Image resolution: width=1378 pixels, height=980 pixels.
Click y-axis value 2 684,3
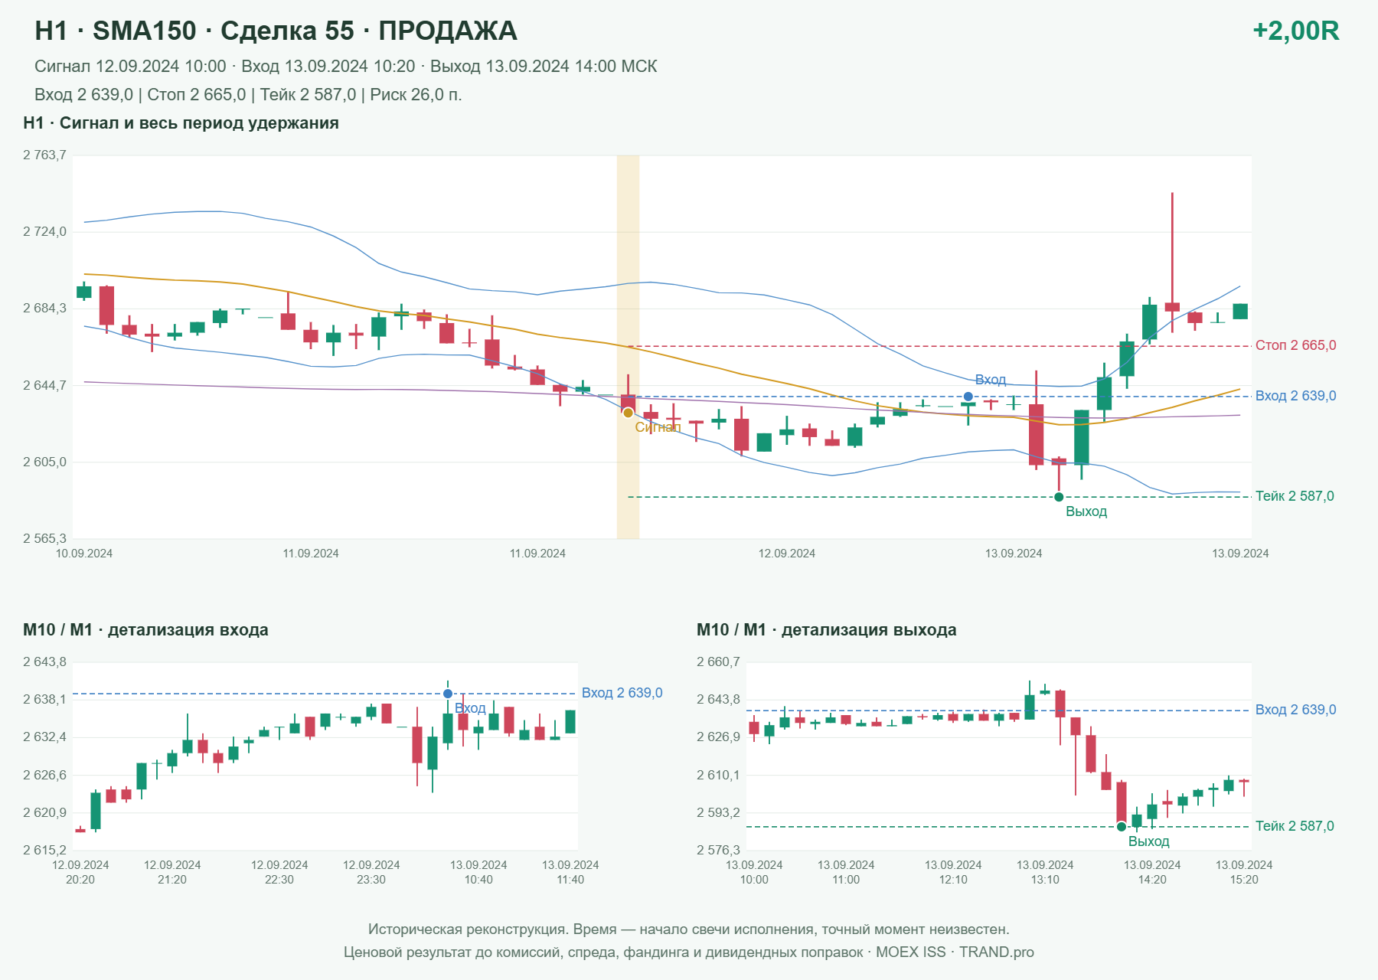click(44, 308)
